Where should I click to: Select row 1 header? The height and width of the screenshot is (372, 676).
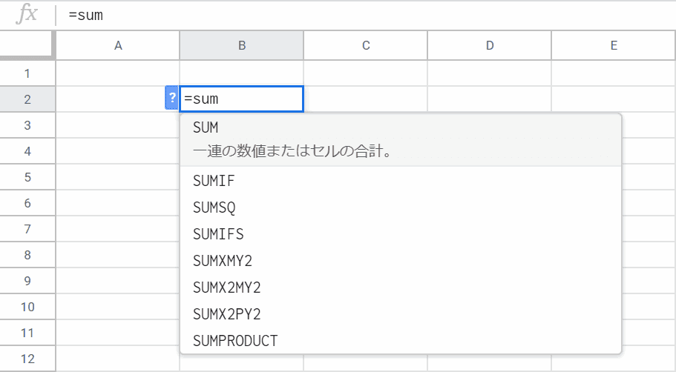pos(27,73)
